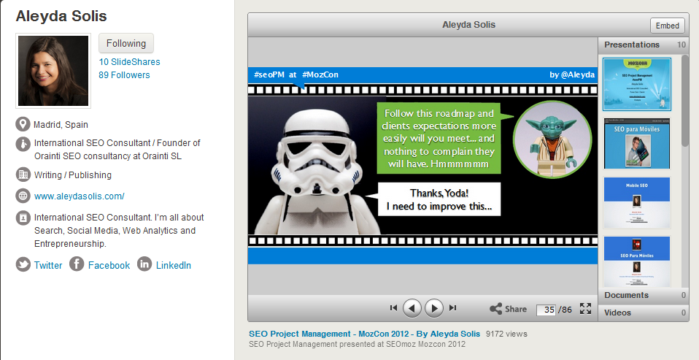
Task: Click the slide number input field
Action: tap(546, 310)
